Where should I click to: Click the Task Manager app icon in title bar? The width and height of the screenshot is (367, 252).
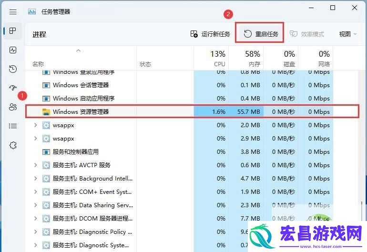click(x=32, y=12)
